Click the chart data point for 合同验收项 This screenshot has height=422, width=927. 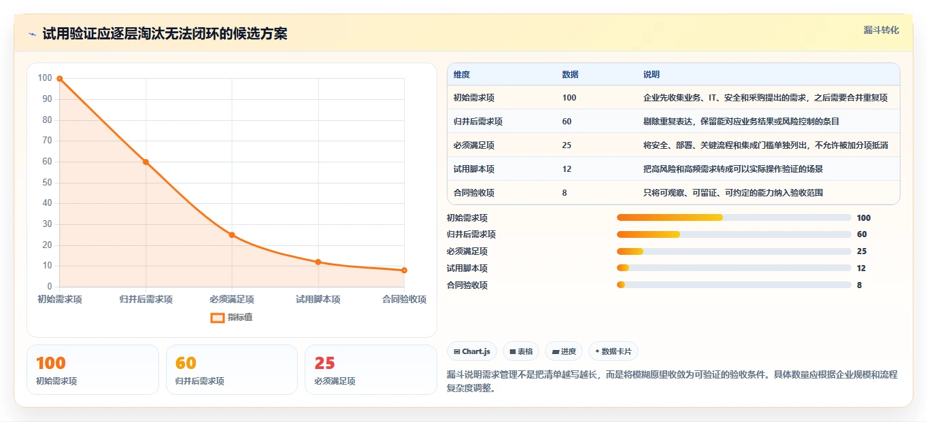pos(404,270)
